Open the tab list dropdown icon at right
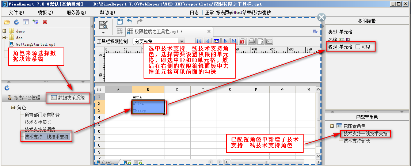The height and width of the screenshot is (166, 411). pyautogui.click(x=315, y=31)
